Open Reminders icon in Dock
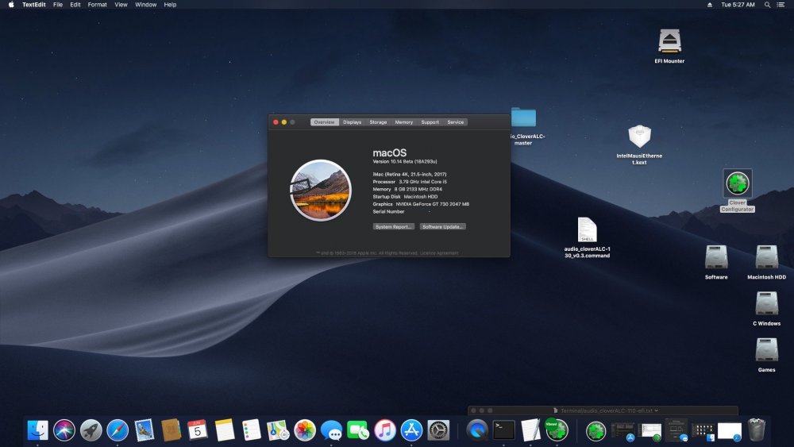Image resolution: width=794 pixels, height=447 pixels. click(x=251, y=431)
